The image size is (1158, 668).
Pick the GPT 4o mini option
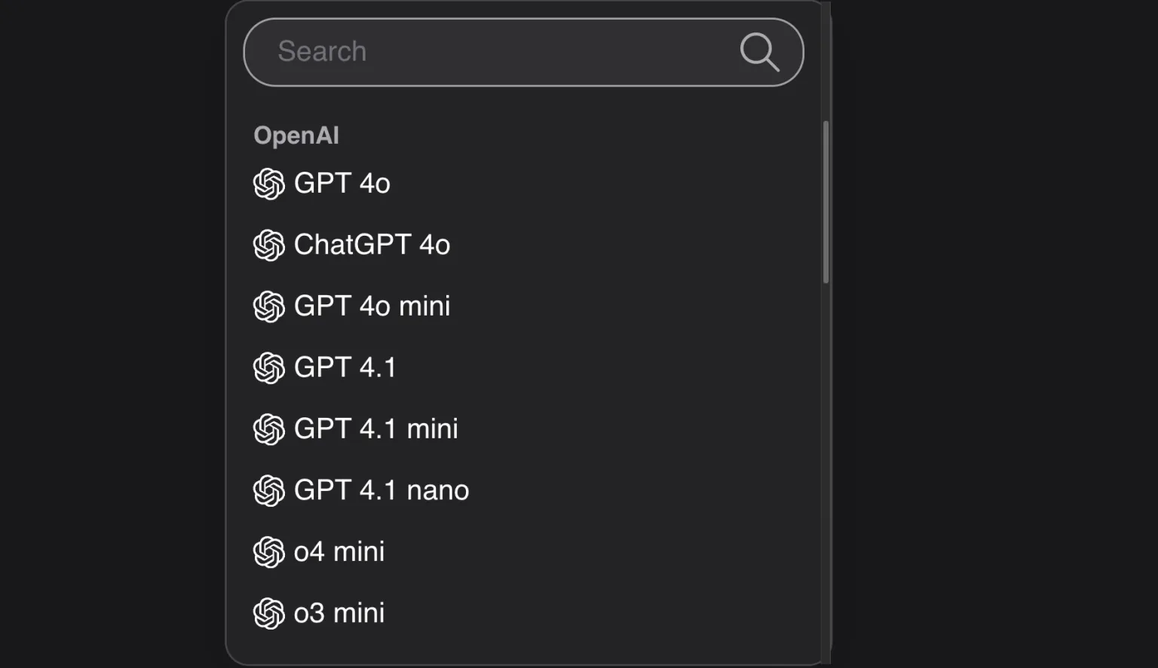point(372,307)
